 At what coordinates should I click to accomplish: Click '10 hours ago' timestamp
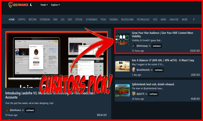(x=138, y=99)
